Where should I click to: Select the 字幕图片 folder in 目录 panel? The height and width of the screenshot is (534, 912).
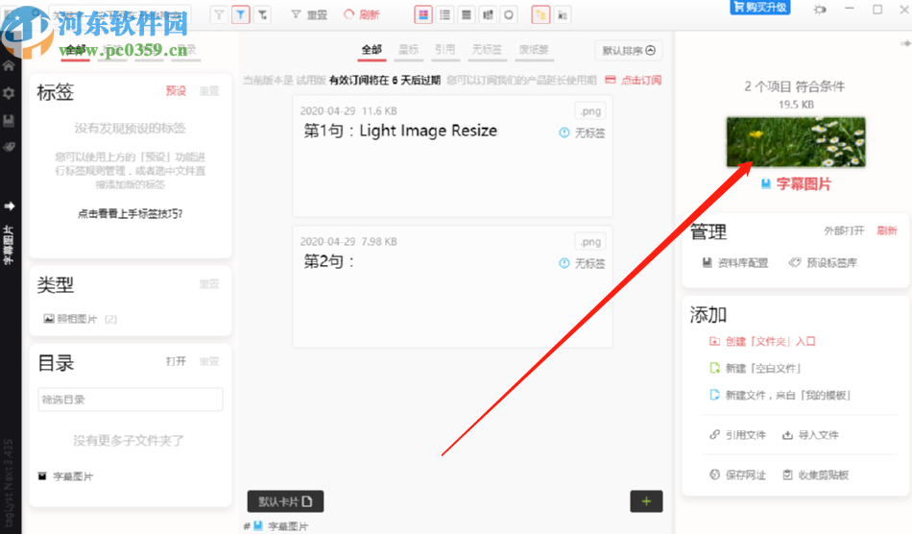tap(65, 476)
